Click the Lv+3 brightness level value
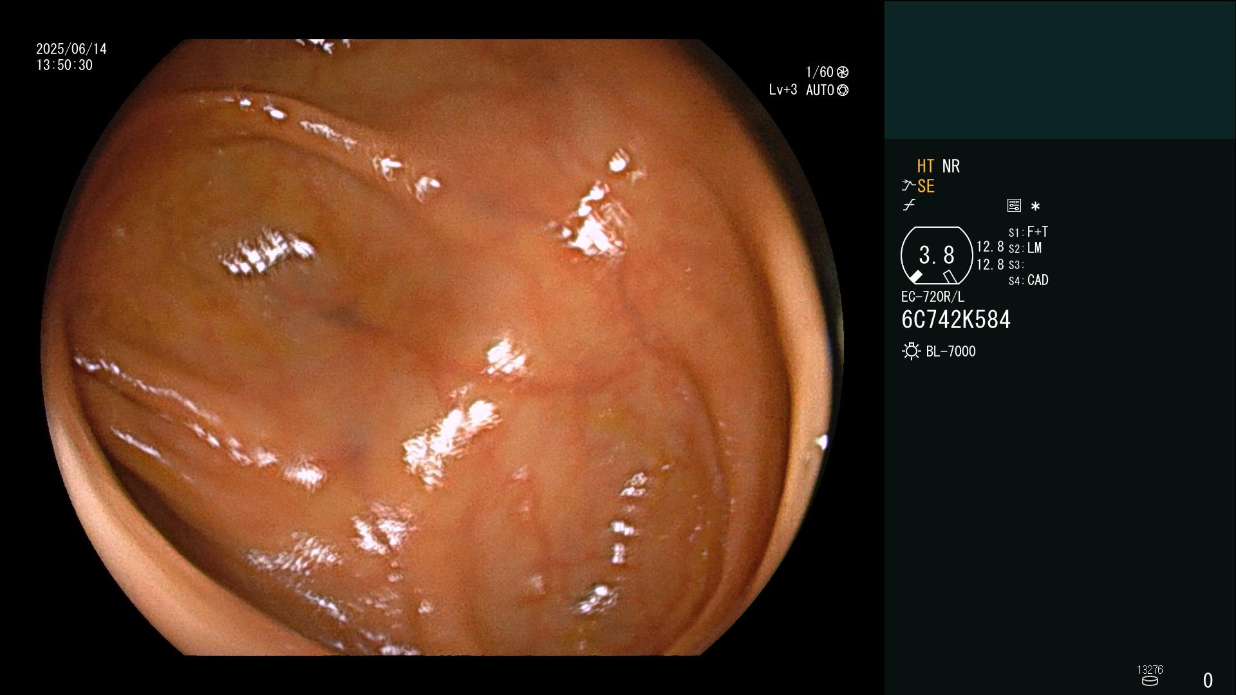Viewport: 1236px width, 695px height. (783, 90)
